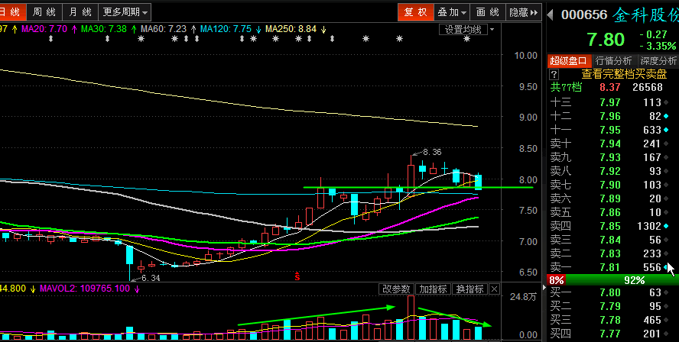This screenshot has width=679, height=342.
Task: Select the 行情分析 tab
Action: tap(613, 60)
